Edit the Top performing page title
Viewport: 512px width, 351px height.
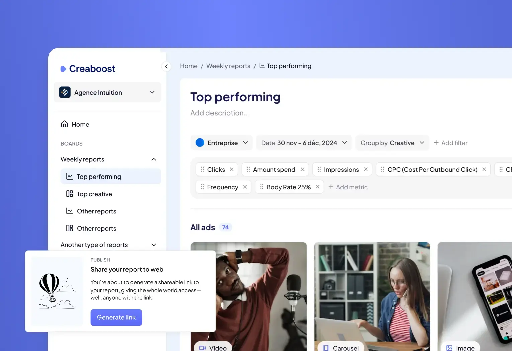coord(236,97)
